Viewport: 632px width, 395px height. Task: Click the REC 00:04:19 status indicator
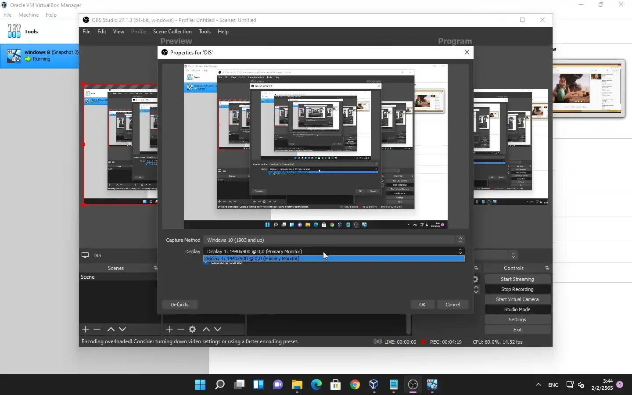click(x=442, y=342)
